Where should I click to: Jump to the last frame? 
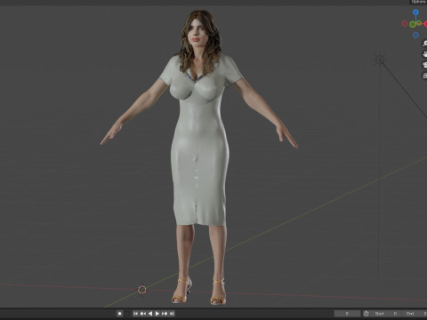(x=172, y=313)
